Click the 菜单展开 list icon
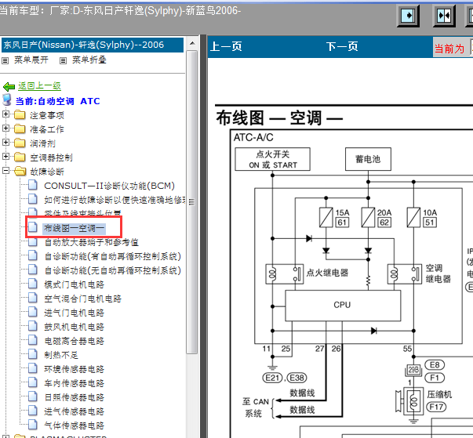Screen dimensions: 473x438 point(5,60)
